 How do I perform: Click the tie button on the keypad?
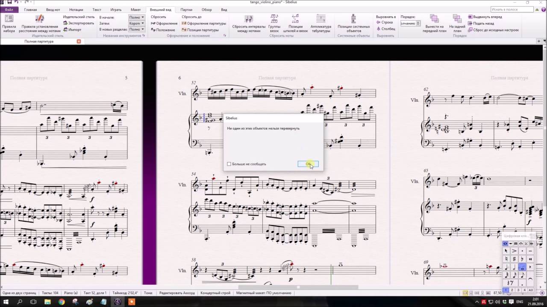[530, 279]
